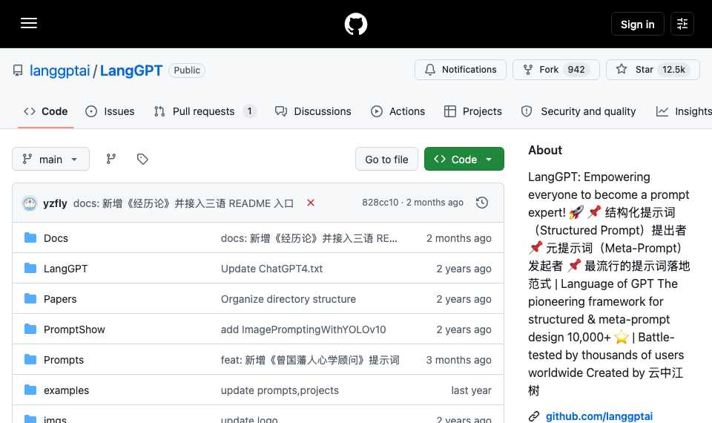Go to GitHub home via Octocat logo
The width and height of the screenshot is (712, 423).
355,24
